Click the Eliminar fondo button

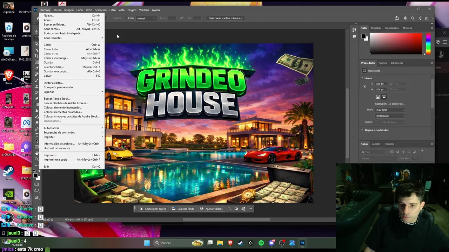click(183, 209)
